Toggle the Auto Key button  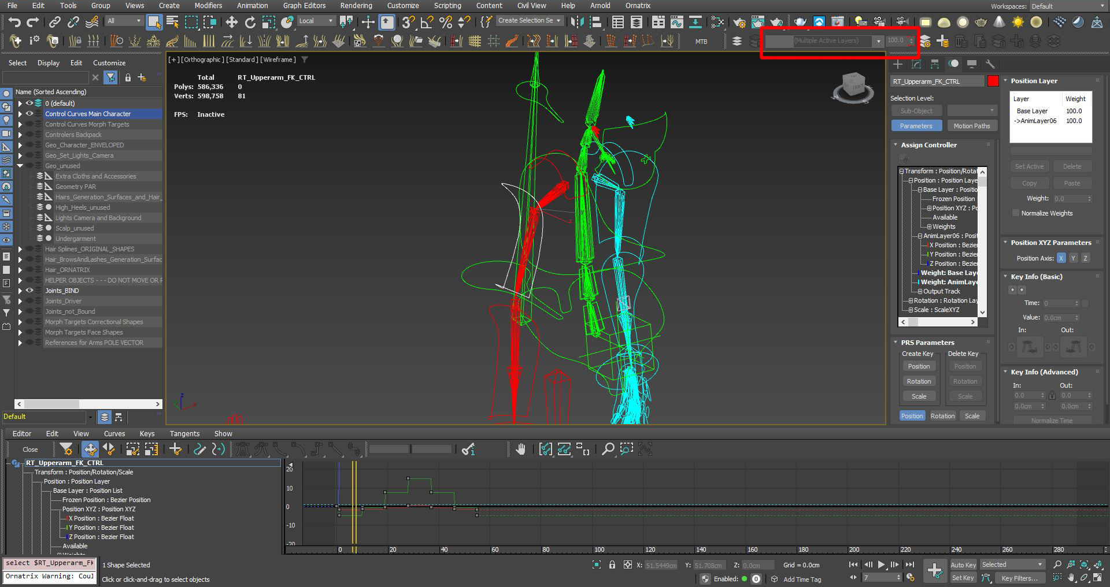pos(963,565)
